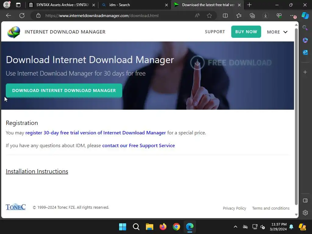The width and height of the screenshot is (312, 234).
Task: Launch Chrome from the taskbar
Action: tap(176, 227)
